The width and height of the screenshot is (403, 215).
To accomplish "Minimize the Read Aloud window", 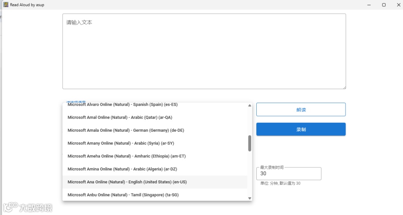I will click(369, 5).
